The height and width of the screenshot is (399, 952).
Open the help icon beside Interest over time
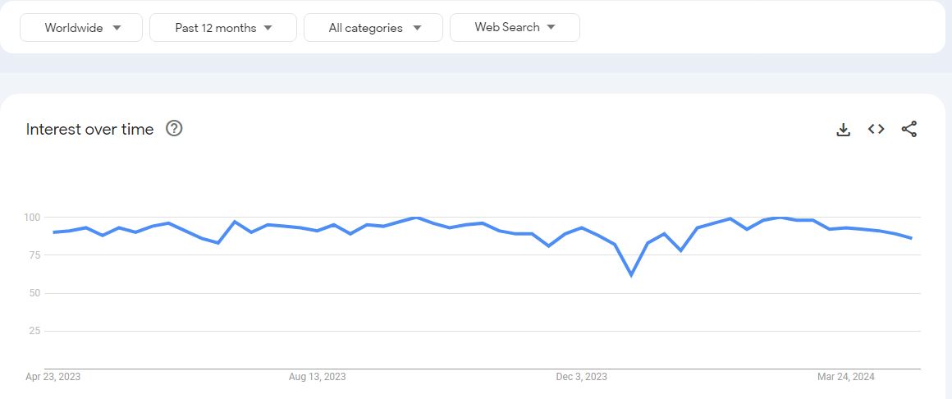coord(174,129)
